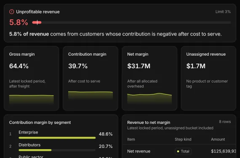Click the Net margin sparkline chart
The height and width of the screenshot is (158, 240).
[149, 99]
